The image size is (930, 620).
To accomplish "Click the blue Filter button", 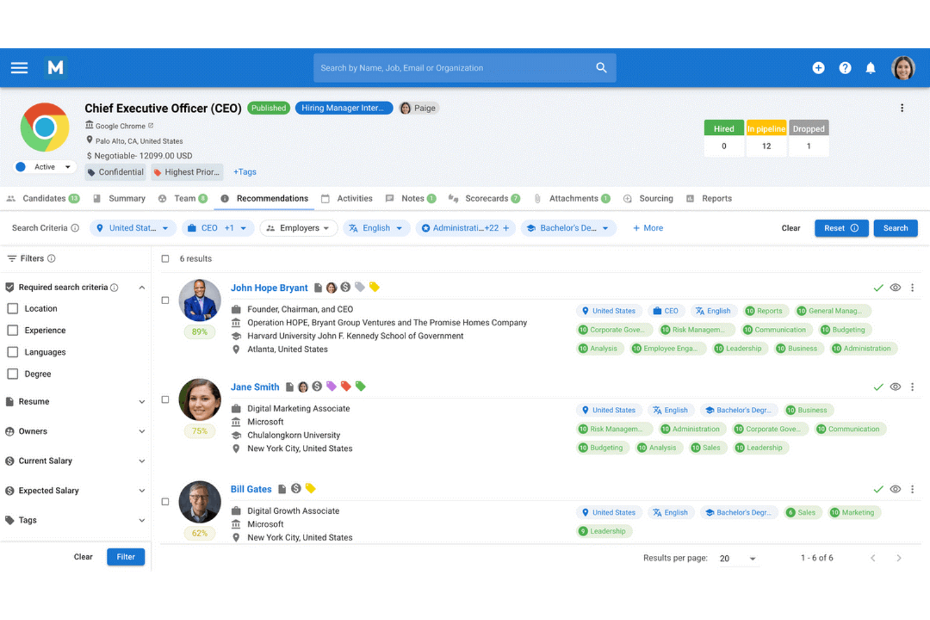I will click(126, 557).
